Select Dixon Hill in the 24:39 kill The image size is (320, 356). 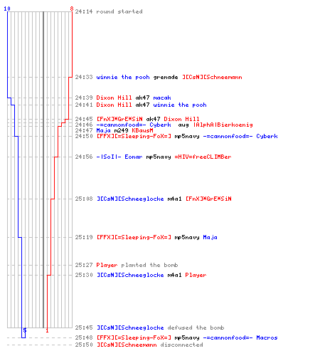[114, 98]
